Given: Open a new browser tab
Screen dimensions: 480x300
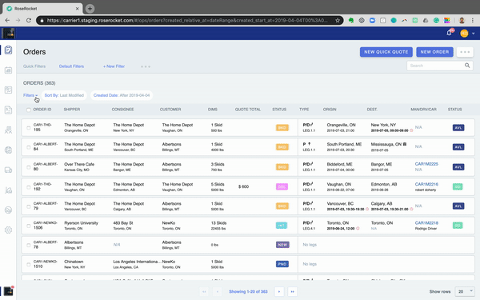Looking at the screenshot, I should click(90, 9).
